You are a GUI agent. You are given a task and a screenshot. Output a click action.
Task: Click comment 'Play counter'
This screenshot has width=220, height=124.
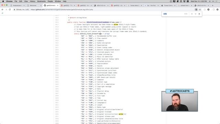pyautogui.click(x=102, y=38)
